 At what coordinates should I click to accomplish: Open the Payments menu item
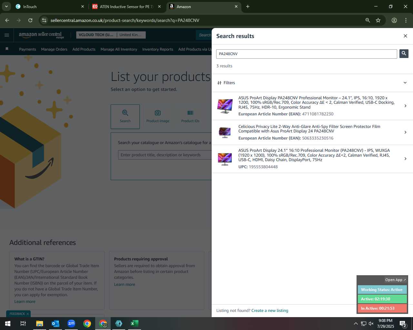click(27, 49)
